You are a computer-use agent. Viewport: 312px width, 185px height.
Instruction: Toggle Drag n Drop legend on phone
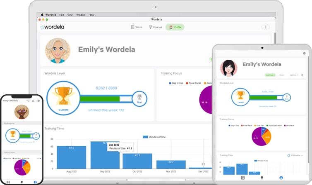pos(7,158)
